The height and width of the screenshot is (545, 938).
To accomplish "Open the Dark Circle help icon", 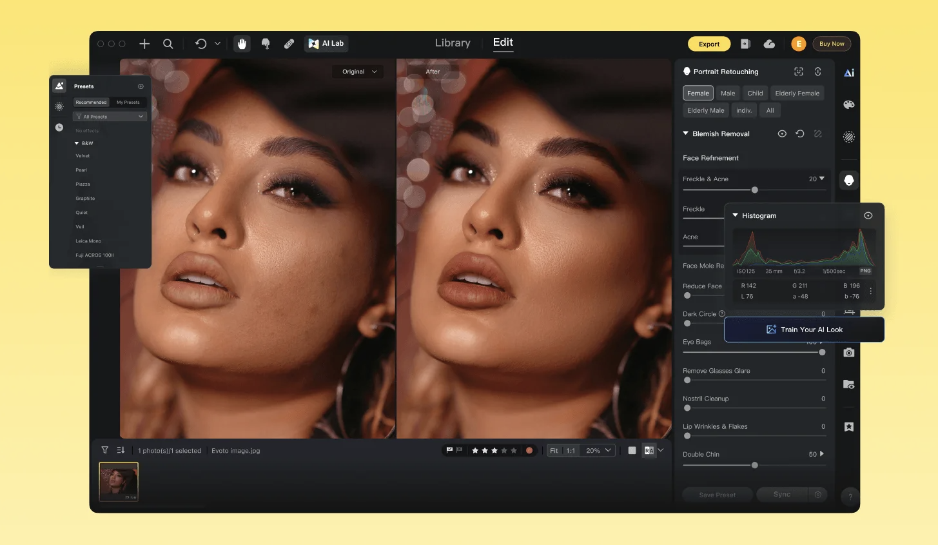I will click(x=722, y=313).
